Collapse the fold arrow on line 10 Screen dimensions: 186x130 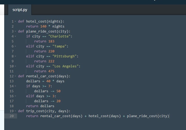click(x=15, y=66)
